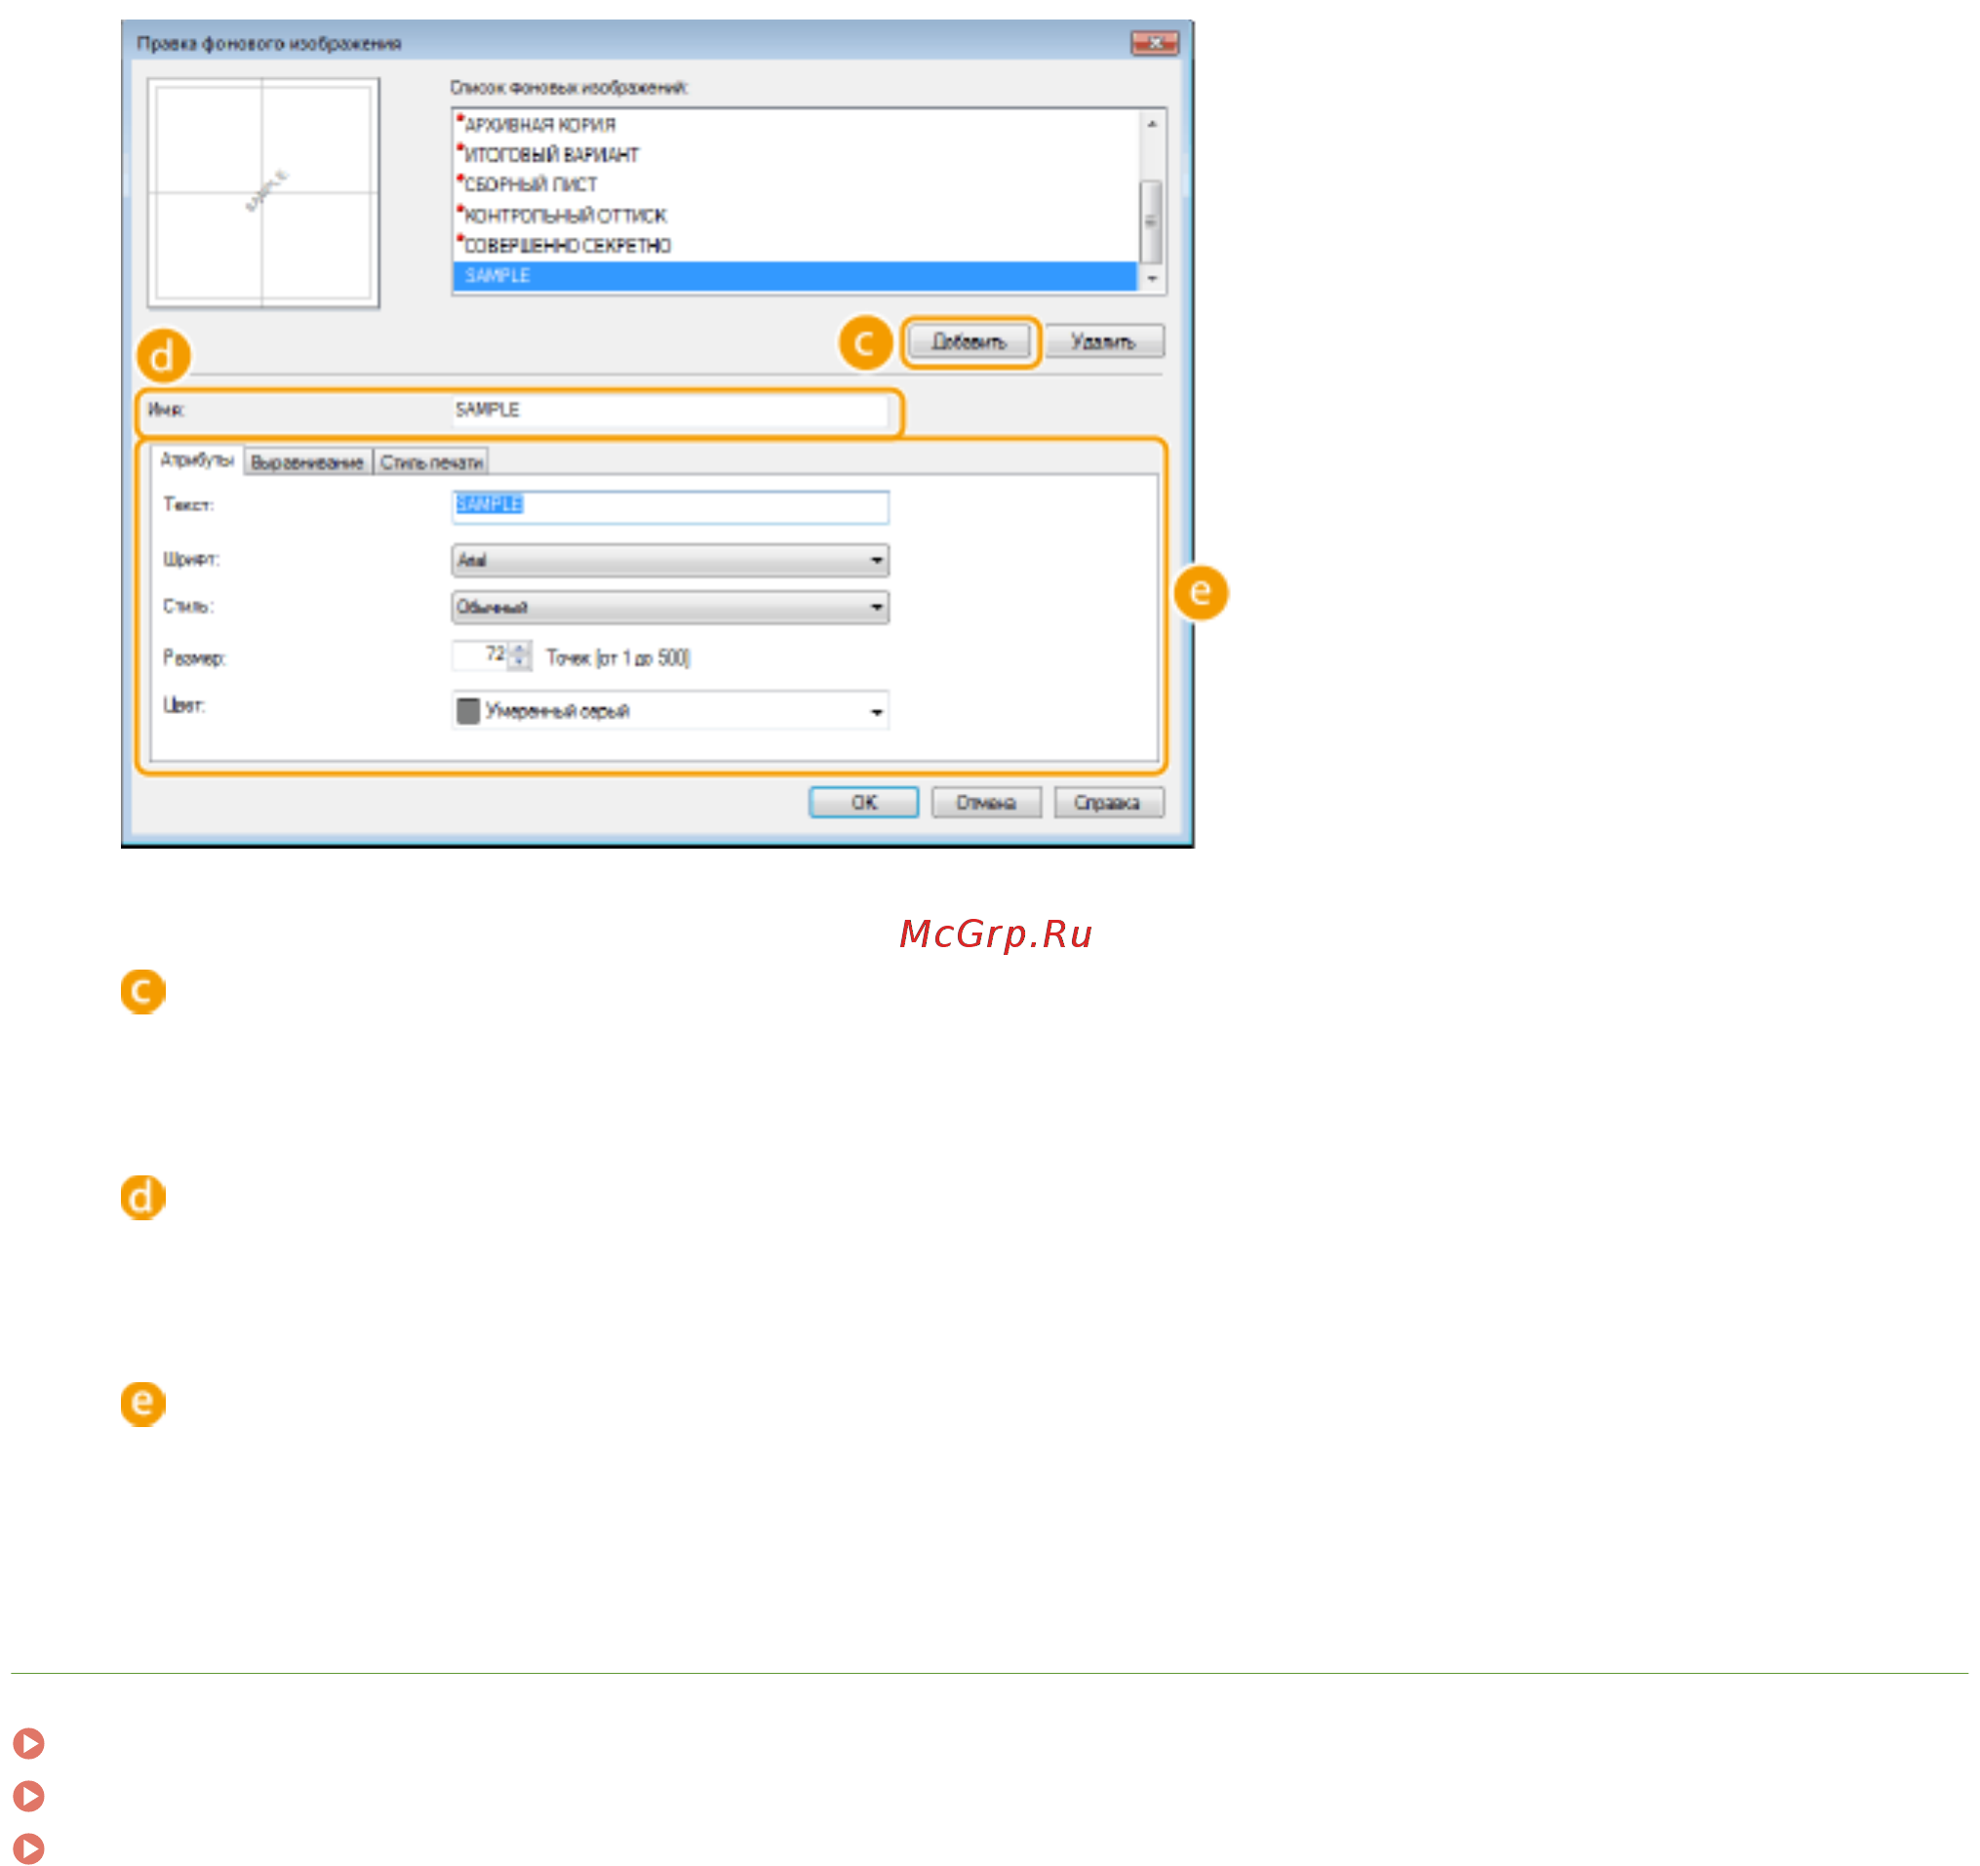Switch to the Выравнивание tab
This screenshot has width=1980, height=1866.
click(x=307, y=462)
